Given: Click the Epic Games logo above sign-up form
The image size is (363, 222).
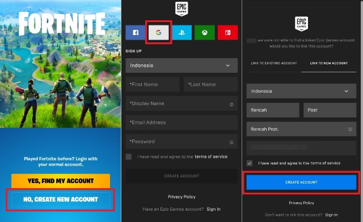Looking at the screenshot, I should click(181, 9).
